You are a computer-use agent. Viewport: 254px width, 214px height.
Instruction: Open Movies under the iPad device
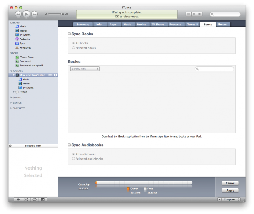(x=25, y=84)
